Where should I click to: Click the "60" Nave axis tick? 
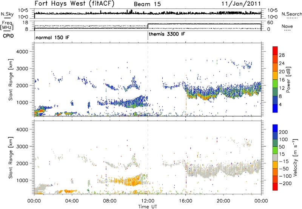pyautogui.click(x=270, y=23)
